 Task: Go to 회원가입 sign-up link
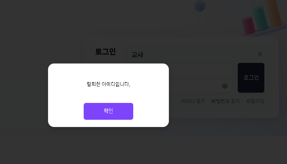point(255,101)
